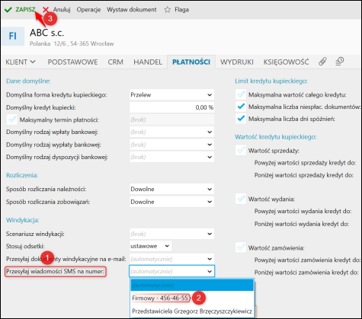Click the Rozliczenia section header
This screenshot has height=319, width=362.
click(22, 175)
